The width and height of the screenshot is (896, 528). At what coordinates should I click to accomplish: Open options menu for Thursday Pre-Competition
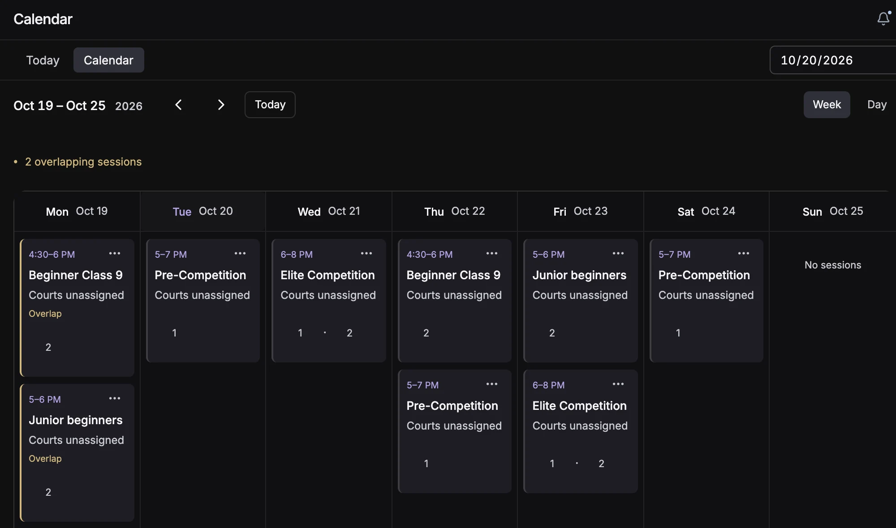coord(492,384)
